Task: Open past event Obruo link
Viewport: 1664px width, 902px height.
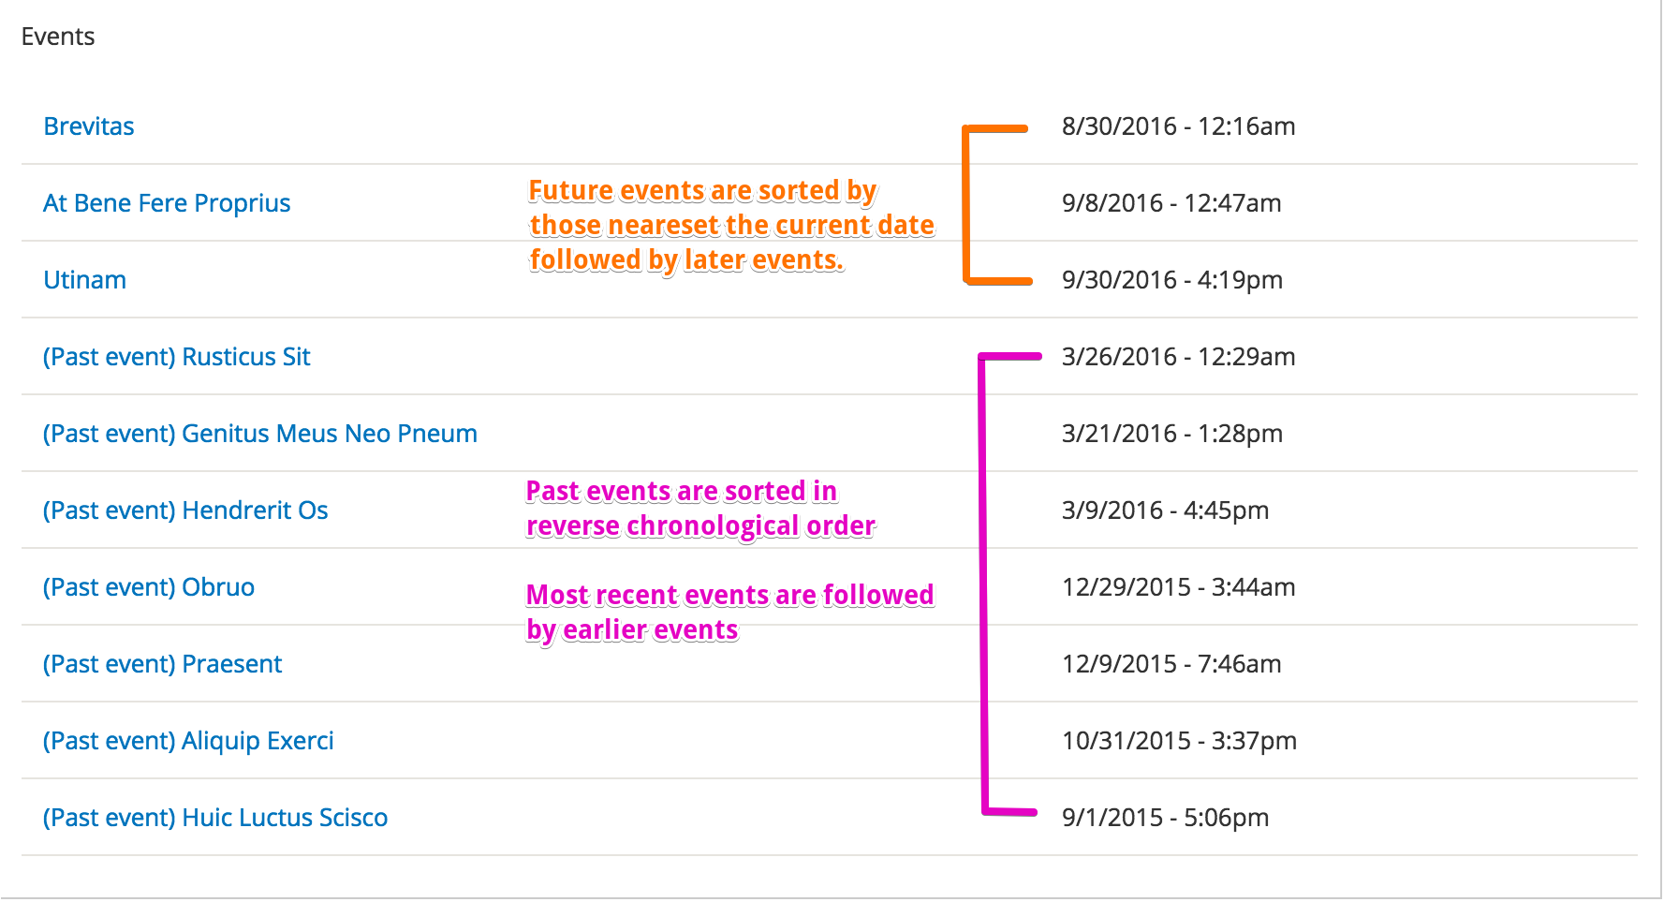Action: (149, 587)
